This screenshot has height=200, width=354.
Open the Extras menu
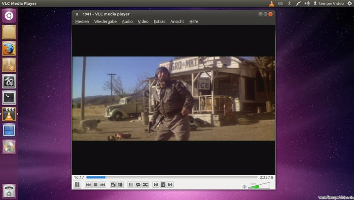159,21
